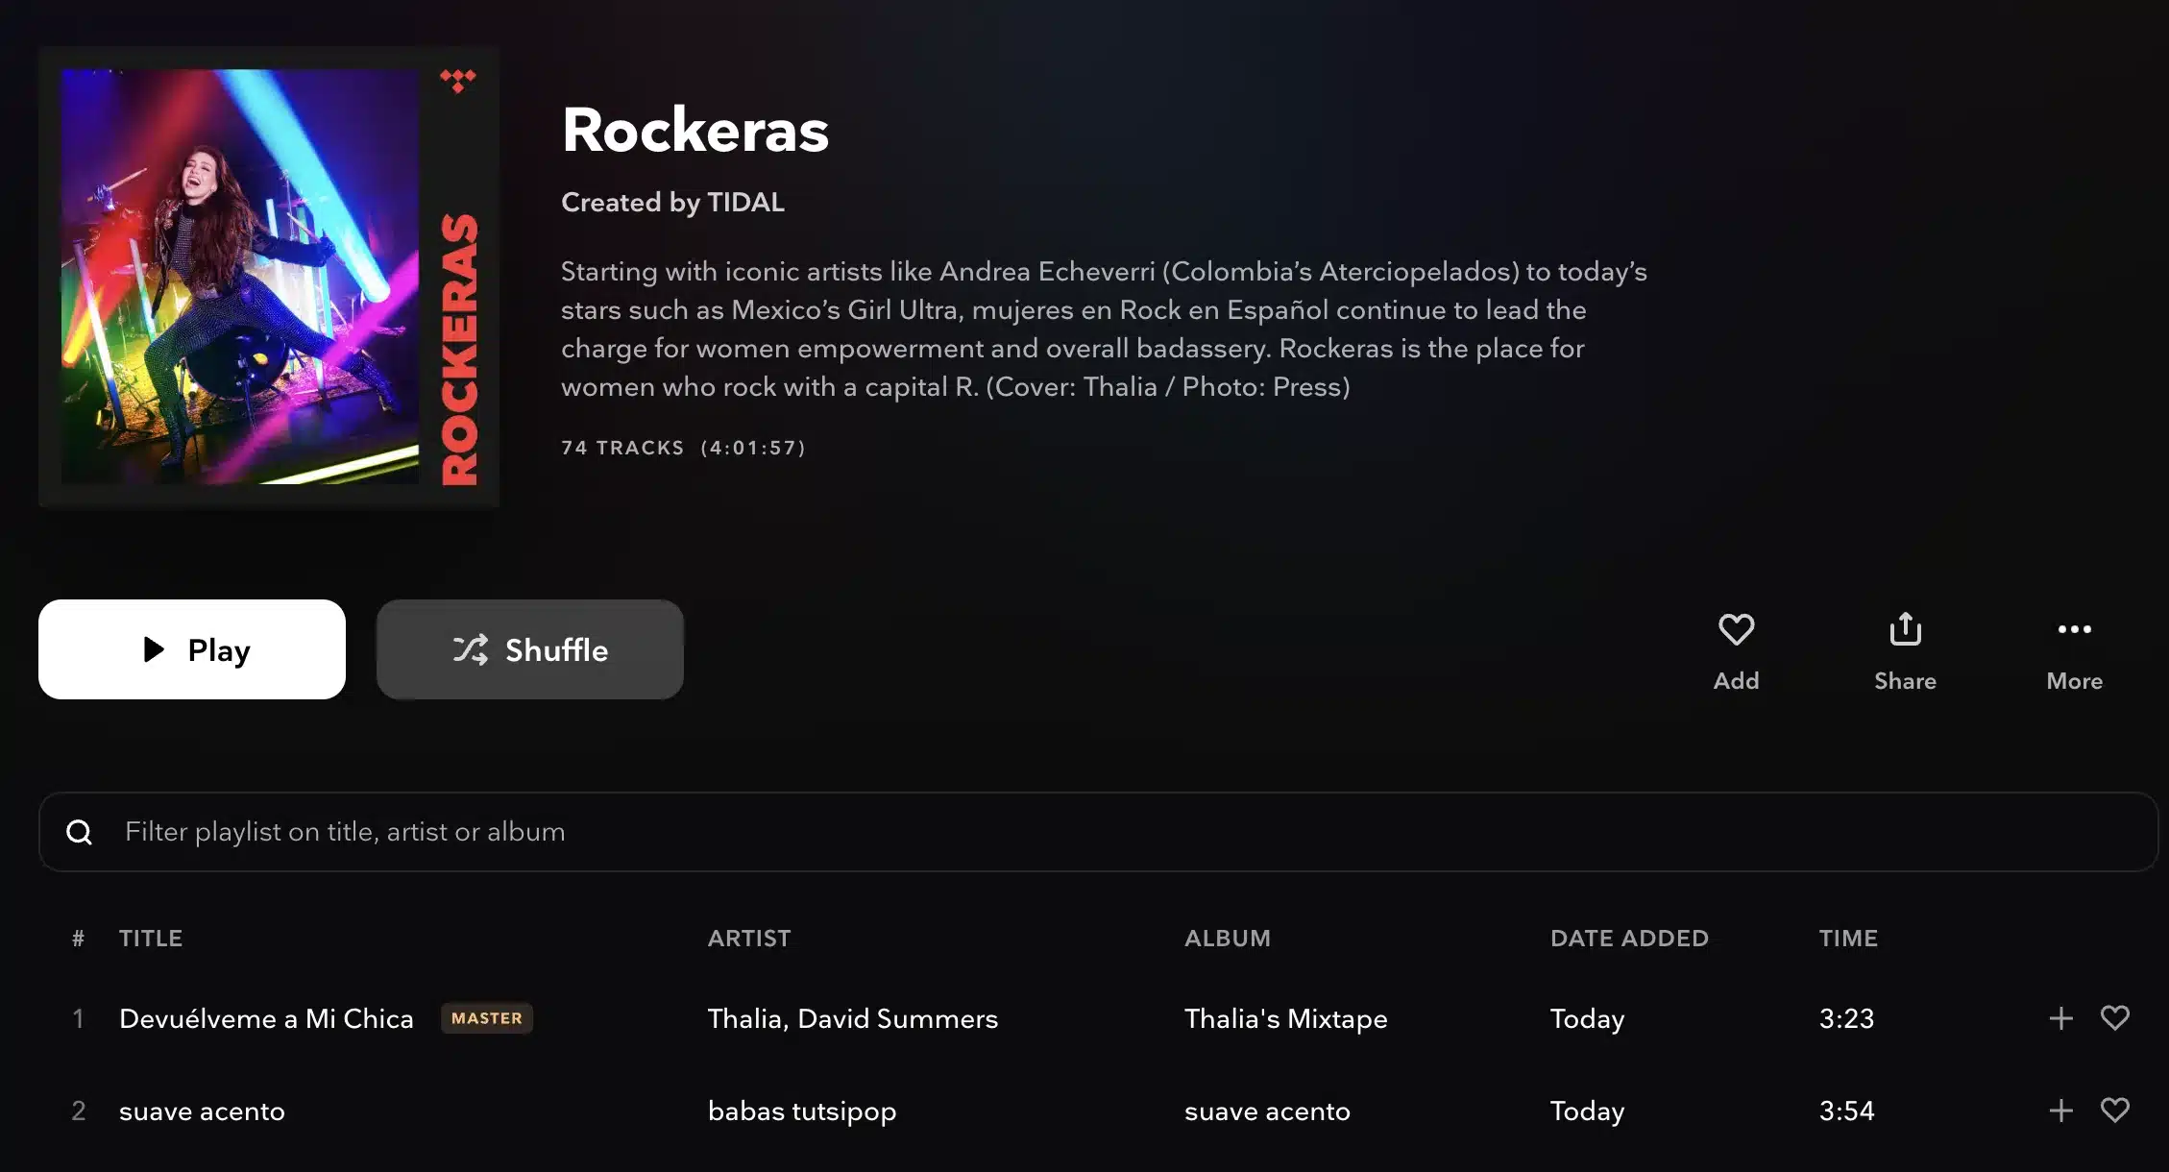Favorite Devuélveme a Mi Chica with heart
This screenshot has height=1172, width=2169.
(x=2115, y=1018)
